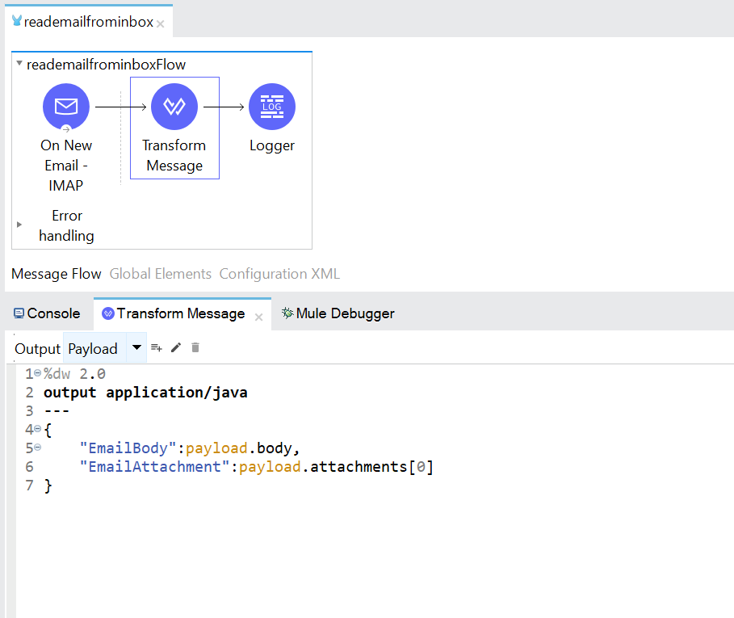Screen dimensions: 734x618
Task: Click the reademailfrominboxFlow title
Action: 107,65
